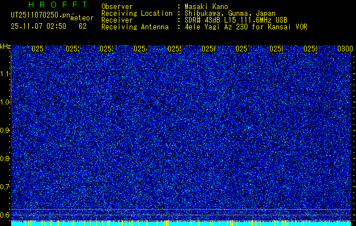Click the 0.8 kHz axis label
This screenshot has width=356, height=226.
[5, 158]
